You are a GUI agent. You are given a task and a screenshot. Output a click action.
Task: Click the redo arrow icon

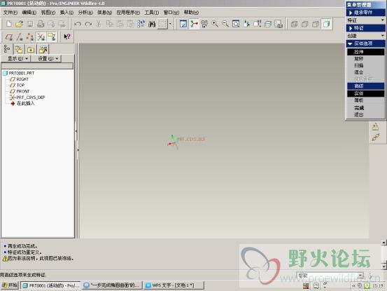(x=88, y=24)
